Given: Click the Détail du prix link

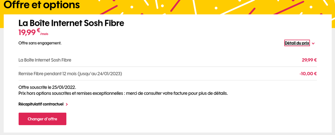Looking at the screenshot, I should click(x=297, y=43).
